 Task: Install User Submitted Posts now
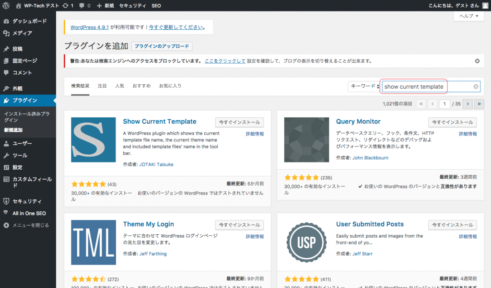[453, 225]
